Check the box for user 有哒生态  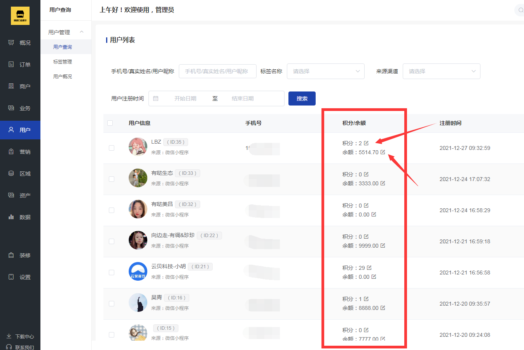112,179
